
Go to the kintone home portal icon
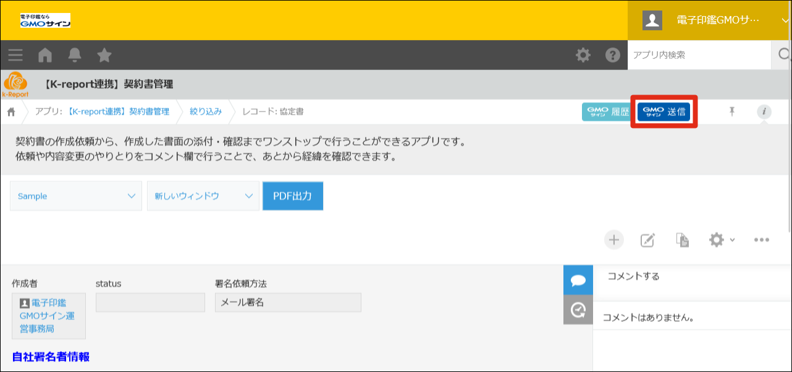coord(45,55)
